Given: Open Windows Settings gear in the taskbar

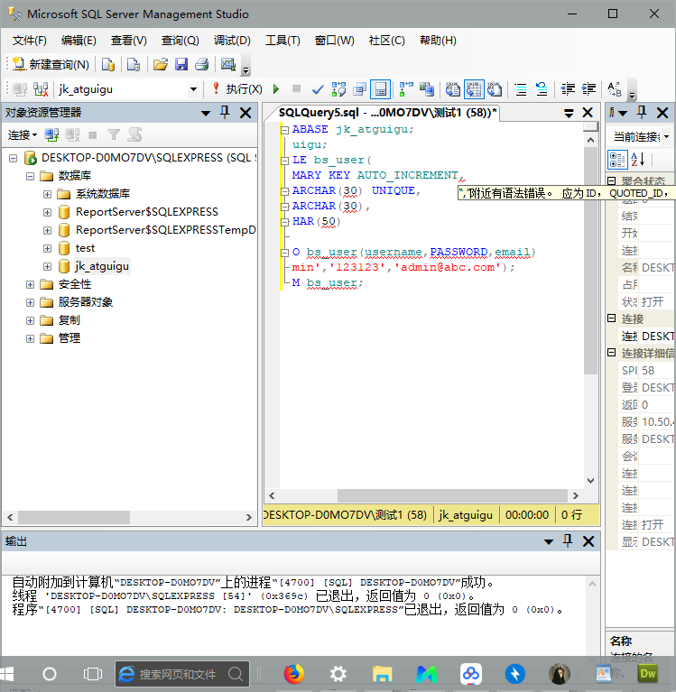Looking at the screenshot, I should pos(338,674).
